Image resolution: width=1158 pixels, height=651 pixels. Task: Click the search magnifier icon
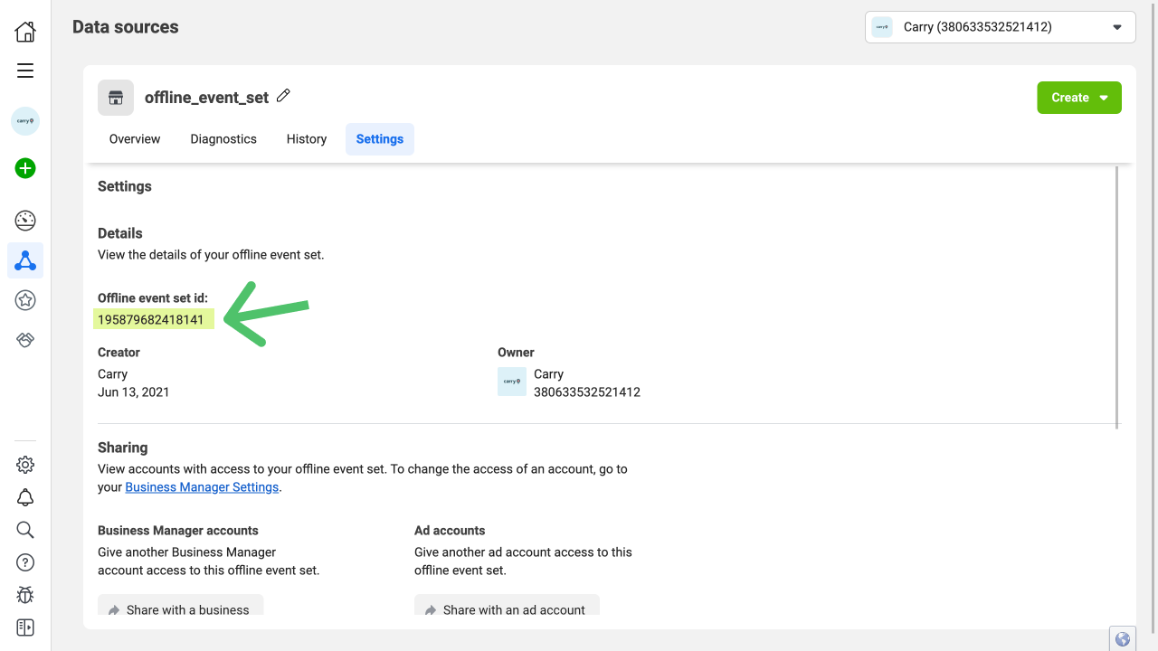[x=25, y=530]
